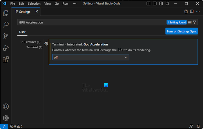This screenshot has height=129, width=203.
Task: Open the Source Control view
Action: [x=6, y=36]
